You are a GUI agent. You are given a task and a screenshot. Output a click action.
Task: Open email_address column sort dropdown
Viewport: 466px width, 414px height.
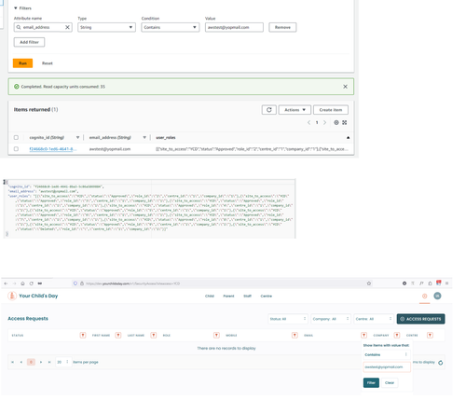(144, 137)
